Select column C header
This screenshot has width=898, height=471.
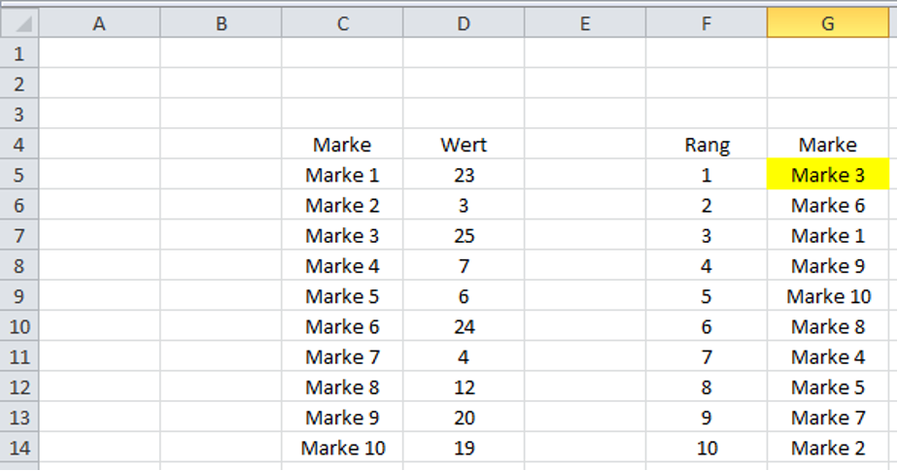tap(342, 23)
